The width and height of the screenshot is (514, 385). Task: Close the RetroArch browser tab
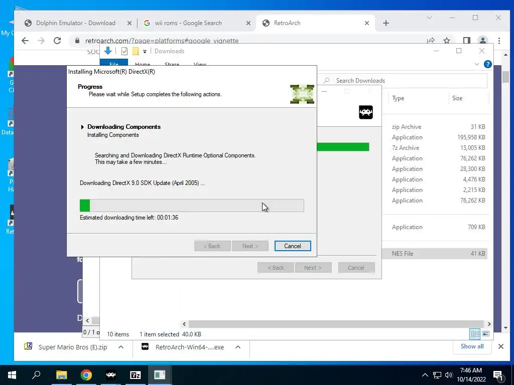(367, 23)
